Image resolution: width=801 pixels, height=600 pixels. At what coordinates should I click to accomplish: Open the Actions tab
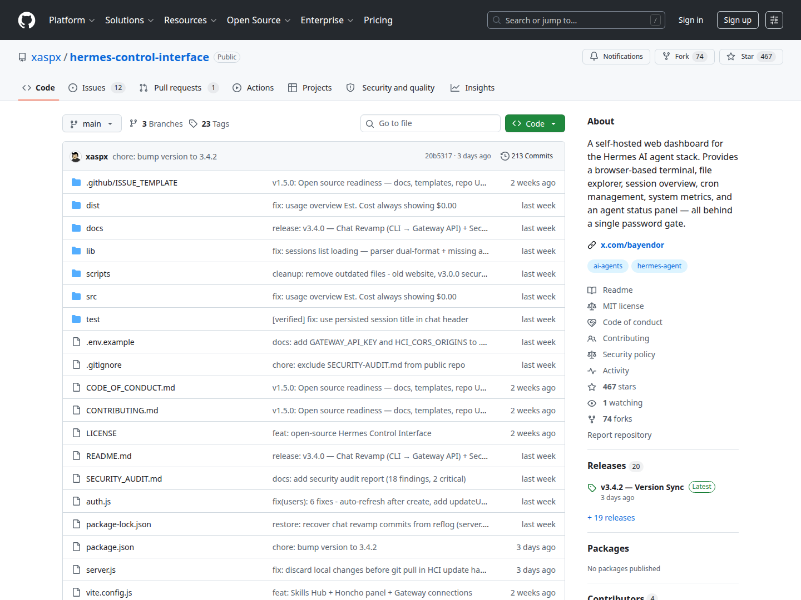click(253, 88)
